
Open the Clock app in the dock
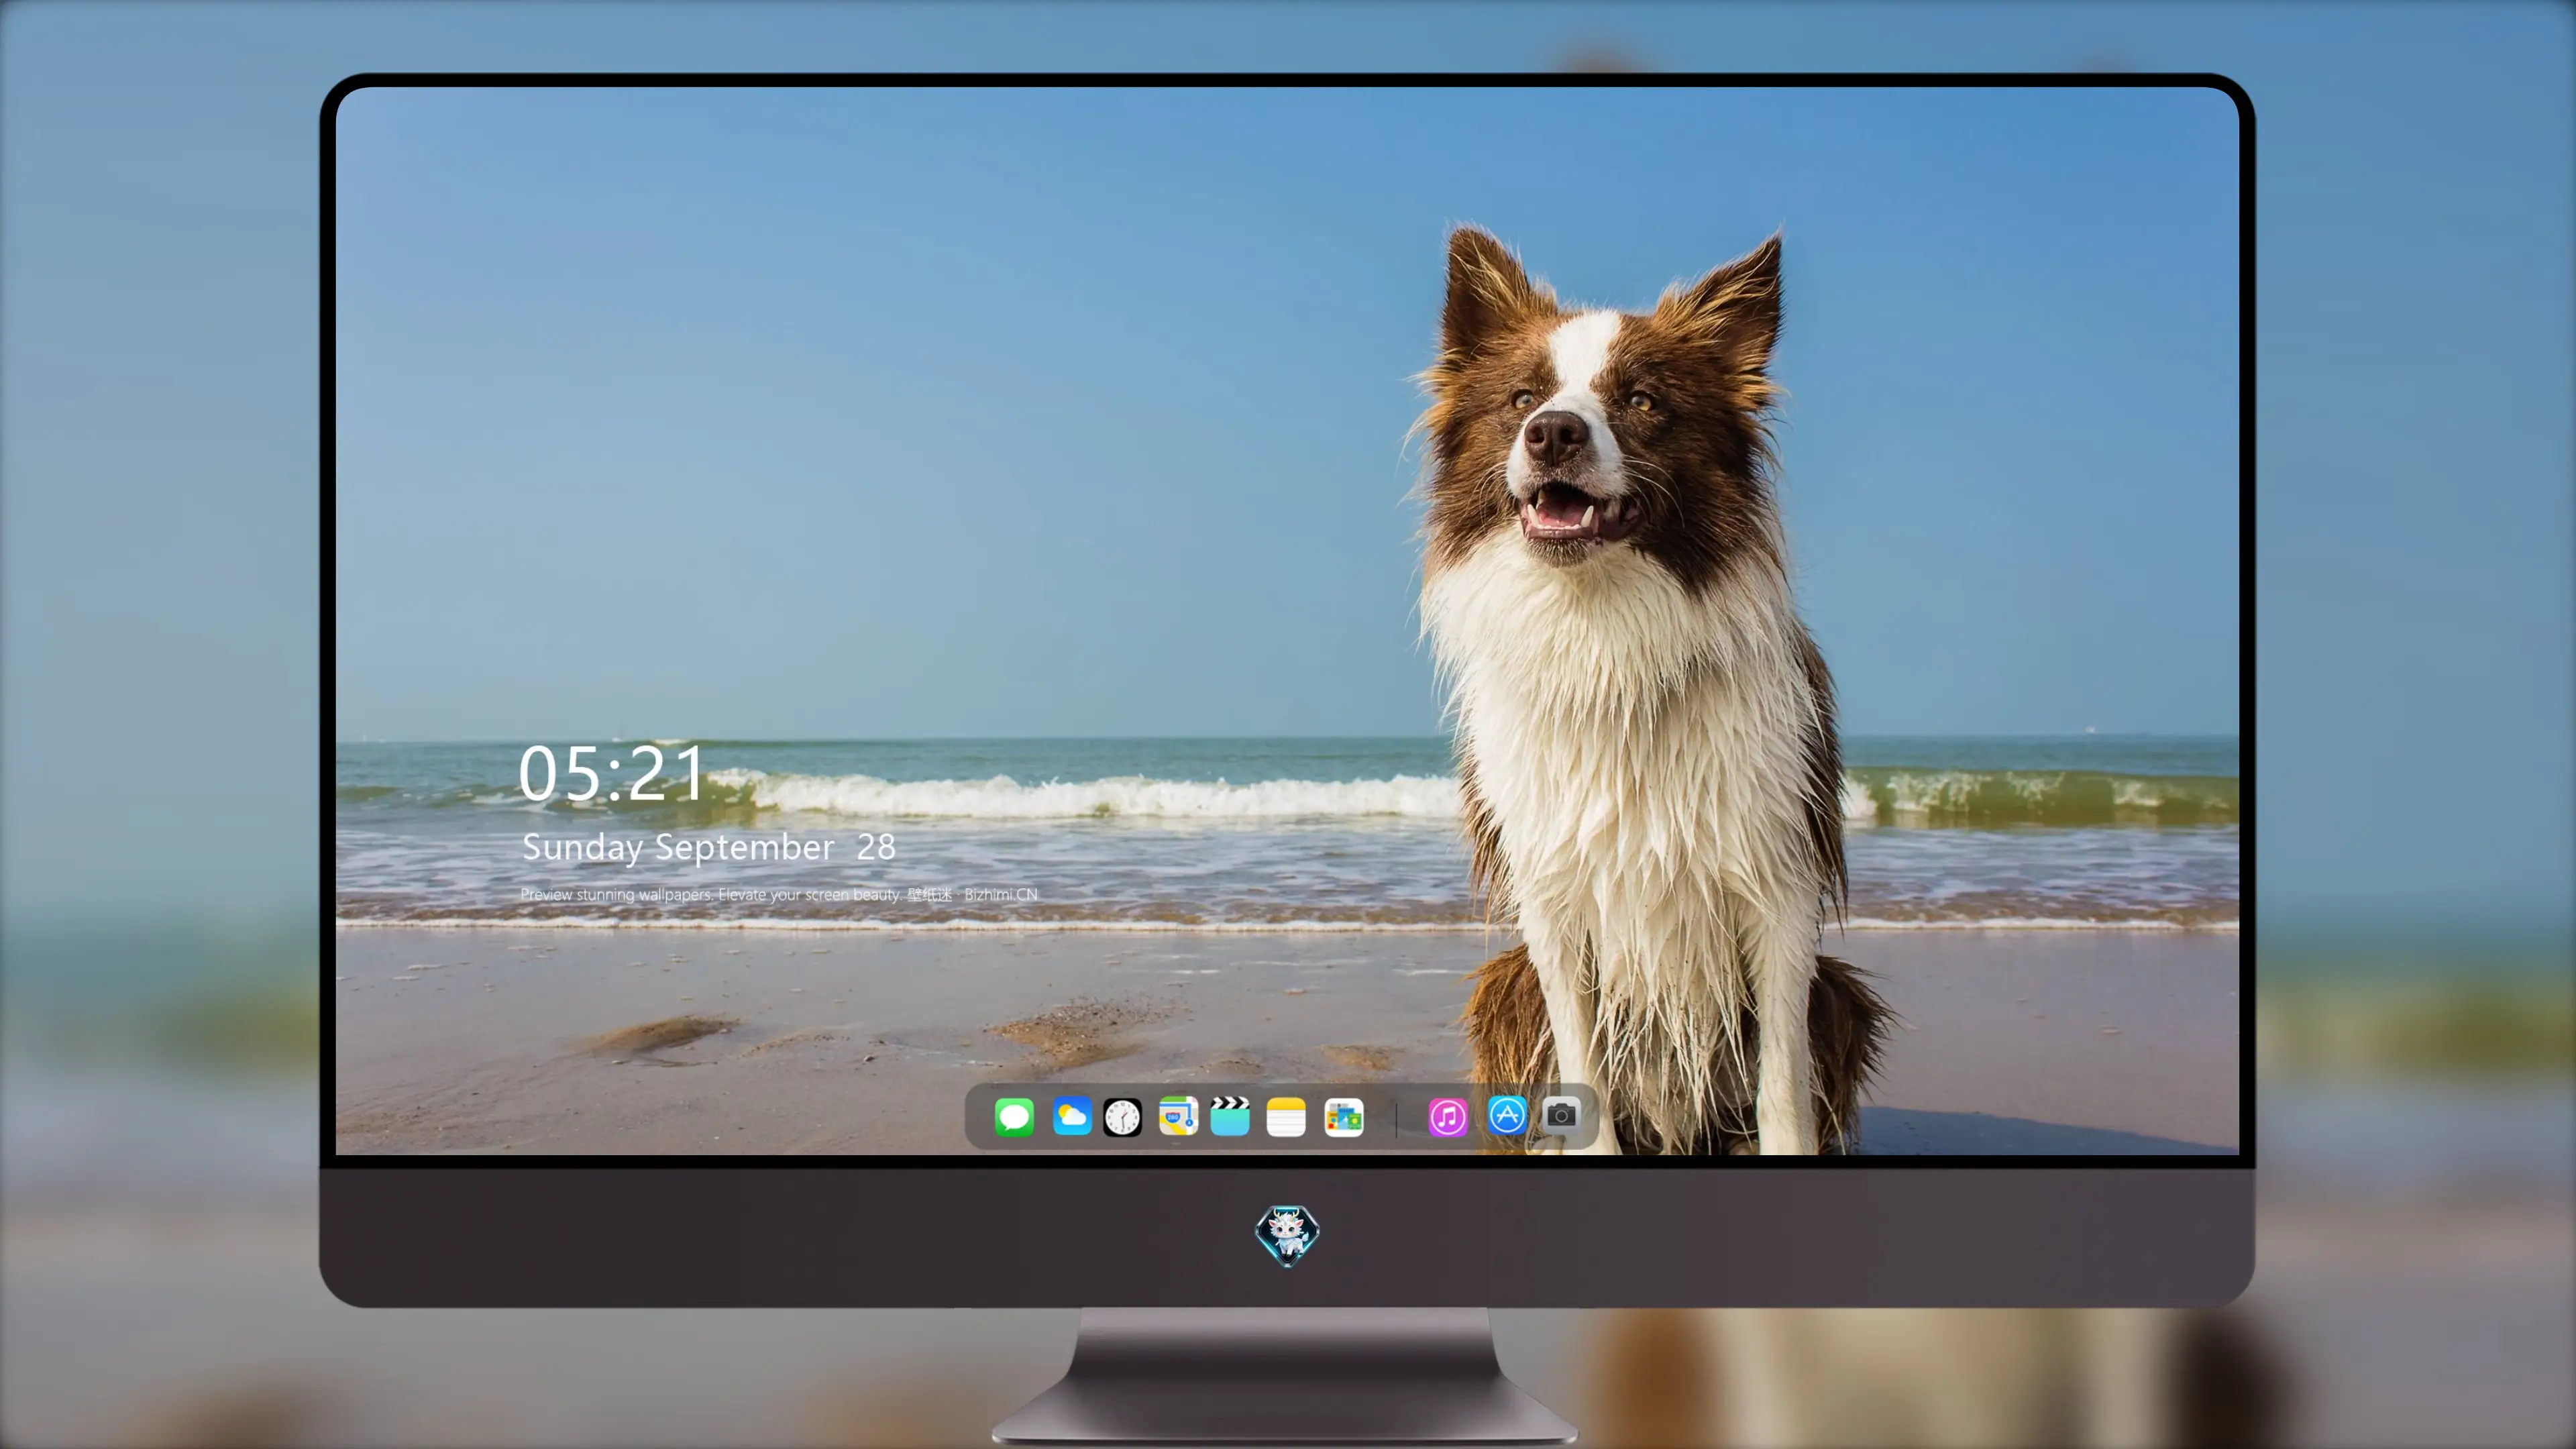pyautogui.click(x=1122, y=1117)
